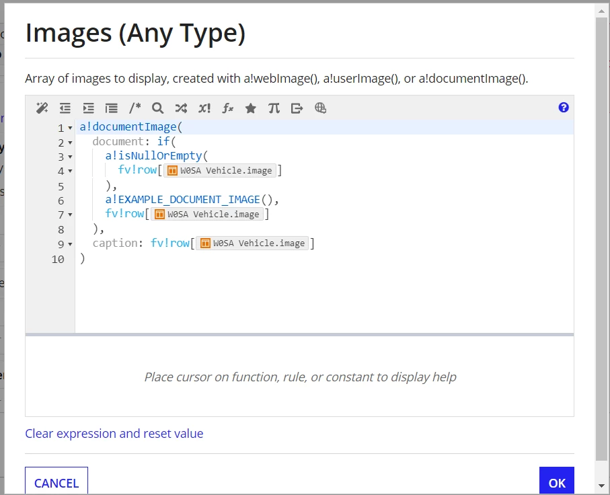Click the outdent code icon

click(65, 108)
